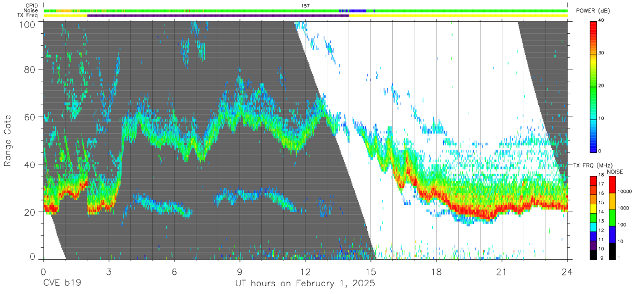Viewport: 638px width, 294px height.
Task: Select the NOISE legend title
Action: [615, 172]
